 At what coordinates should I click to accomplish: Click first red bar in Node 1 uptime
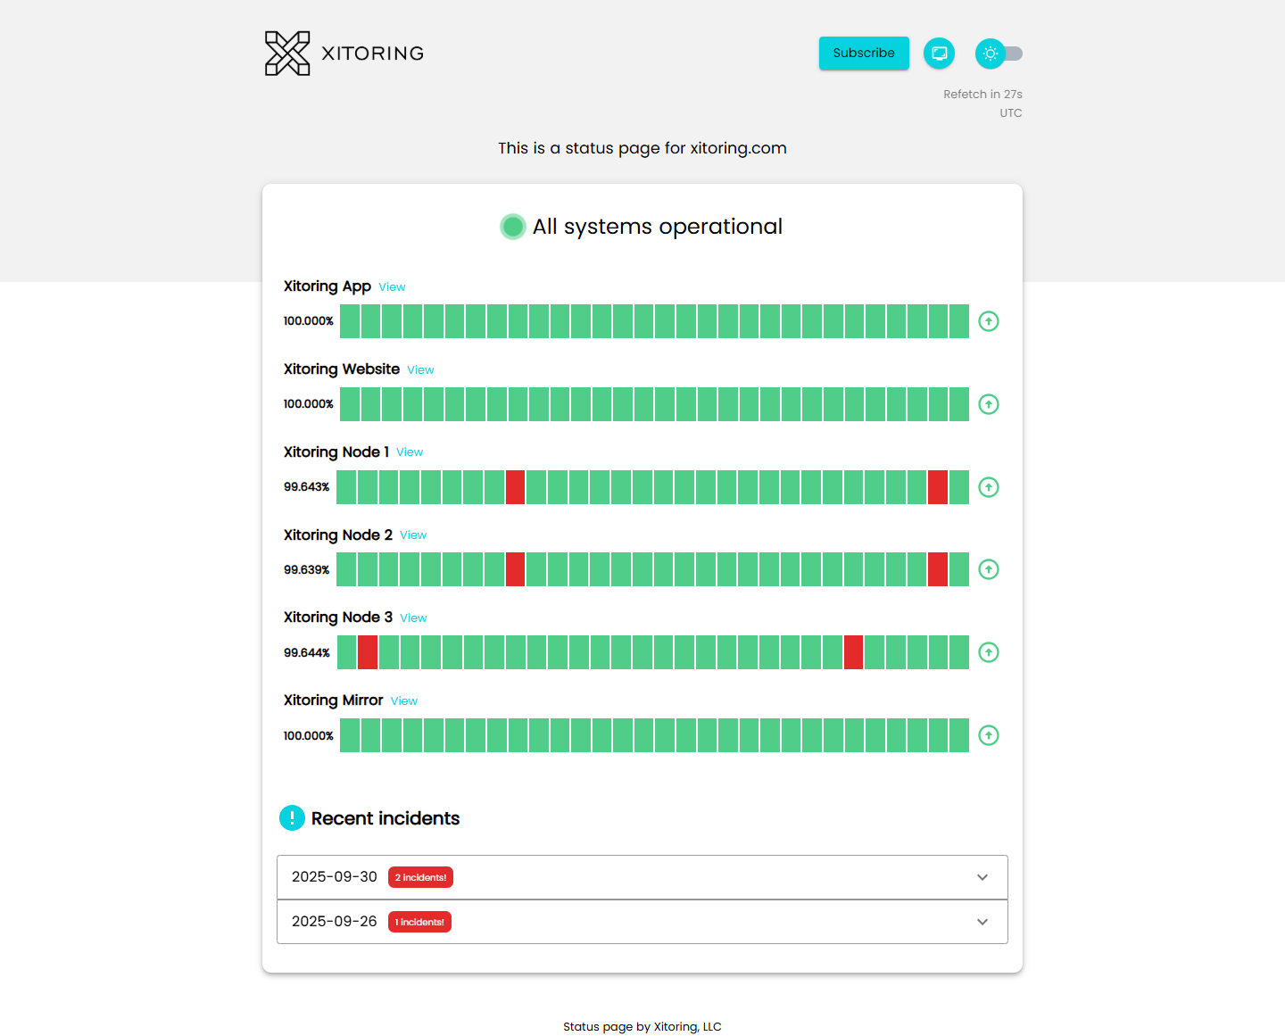515,487
